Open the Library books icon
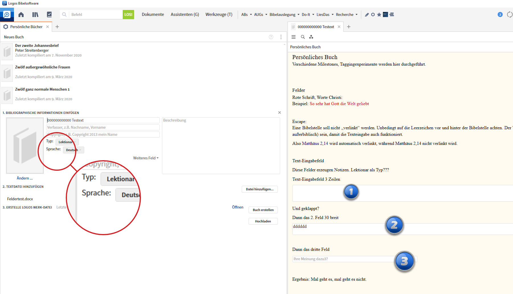Viewport: 513px width, 294px height. pyautogui.click(x=35, y=14)
